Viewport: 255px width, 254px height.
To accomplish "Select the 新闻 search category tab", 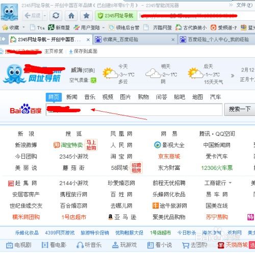I will click(x=71, y=97).
